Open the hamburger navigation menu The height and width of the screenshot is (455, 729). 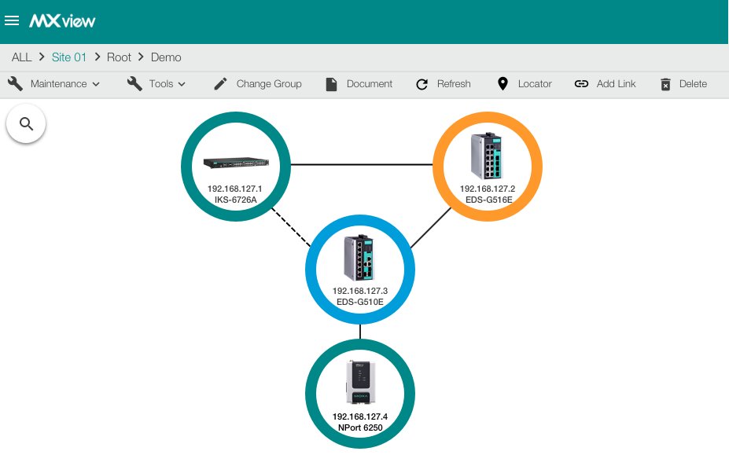(x=12, y=20)
